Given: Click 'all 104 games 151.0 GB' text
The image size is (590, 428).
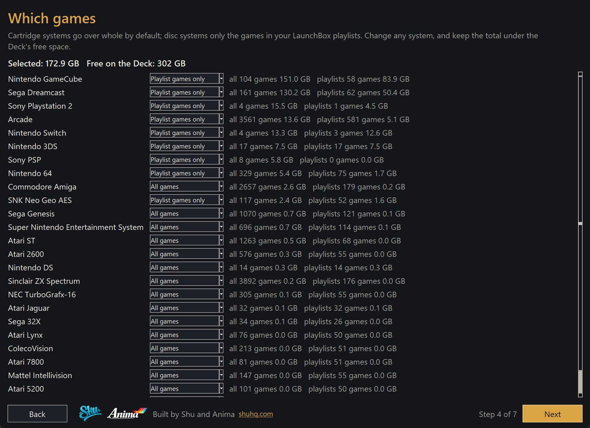Looking at the screenshot, I should [270, 79].
